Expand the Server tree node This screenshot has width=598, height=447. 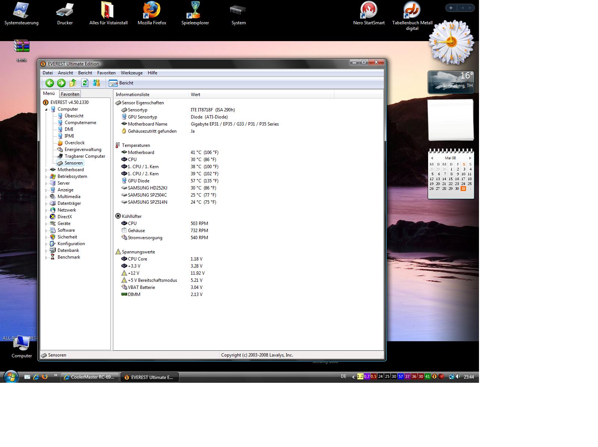click(x=46, y=184)
